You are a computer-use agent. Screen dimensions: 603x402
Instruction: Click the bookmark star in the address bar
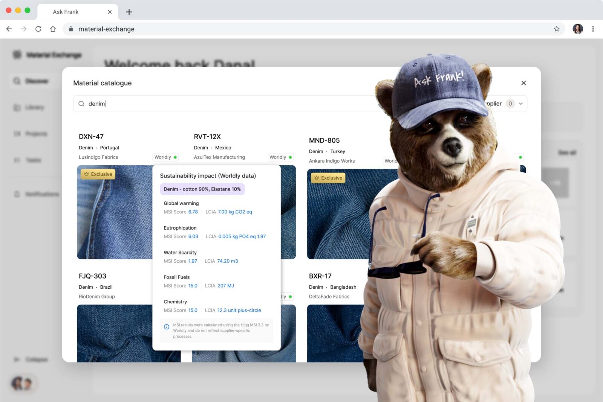pos(556,29)
